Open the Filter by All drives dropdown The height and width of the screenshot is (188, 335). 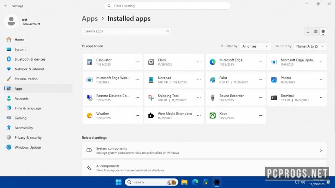(255, 46)
